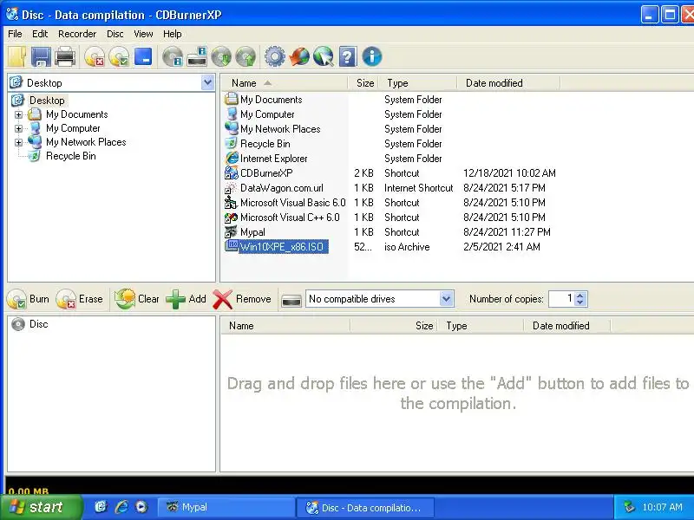This screenshot has width=694, height=520.
Task: Click the blue square toolbar icon
Action: [143, 56]
